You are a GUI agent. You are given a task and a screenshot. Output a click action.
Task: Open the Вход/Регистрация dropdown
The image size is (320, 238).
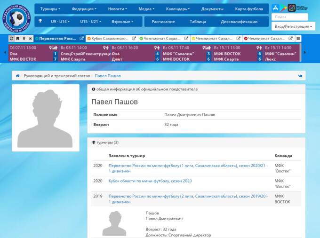293,26
